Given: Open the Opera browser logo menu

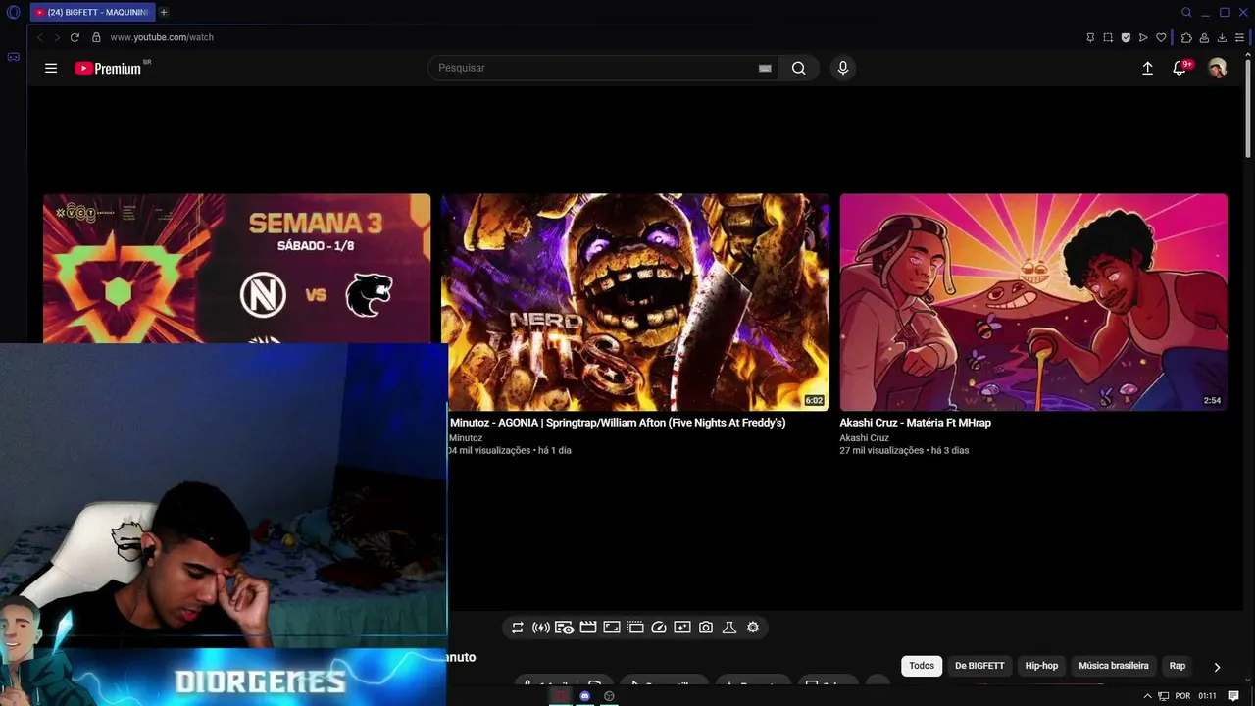Looking at the screenshot, I should click(x=14, y=12).
